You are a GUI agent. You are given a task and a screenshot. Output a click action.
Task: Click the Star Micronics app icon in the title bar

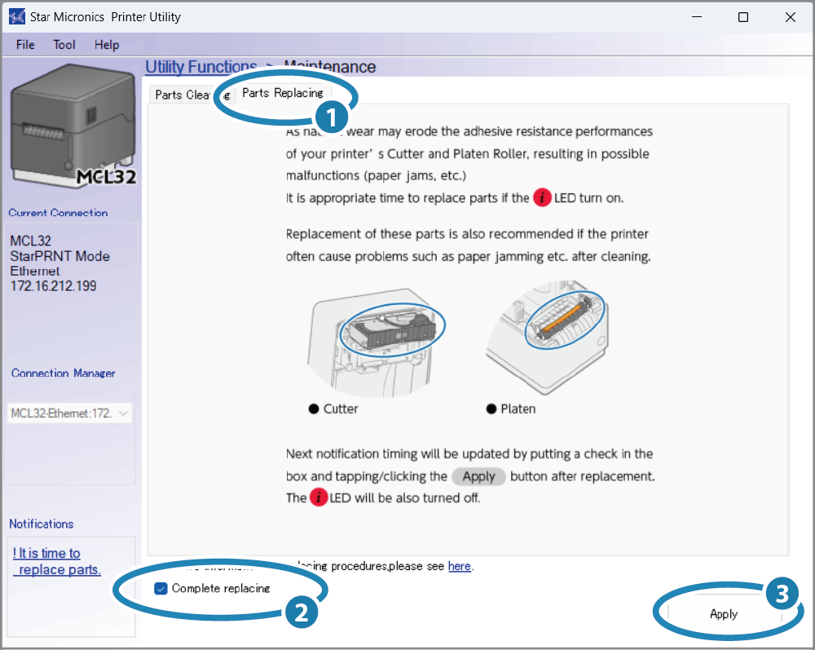click(16, 16)
